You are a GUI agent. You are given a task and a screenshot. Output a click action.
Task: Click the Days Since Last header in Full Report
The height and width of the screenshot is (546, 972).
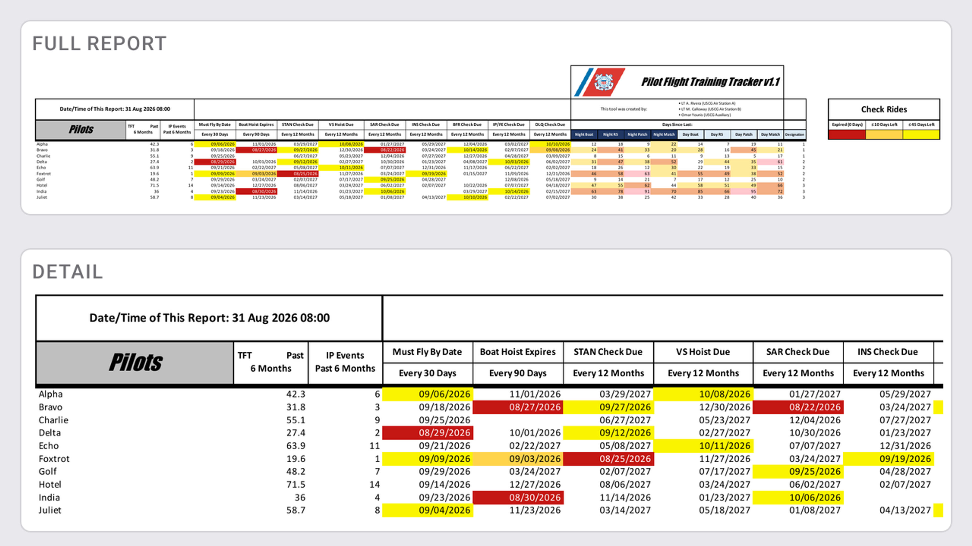677,125
